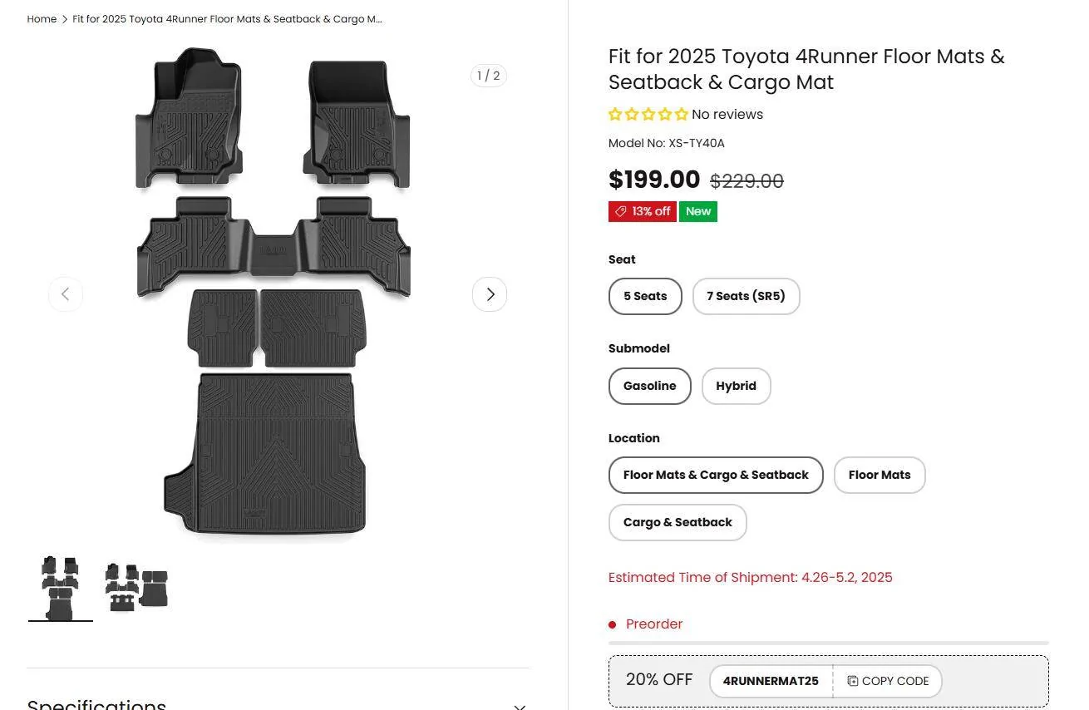The image size is (1089, 710).
Task: Click the copy icon next to COPY CODE
Action: (852, 681)
